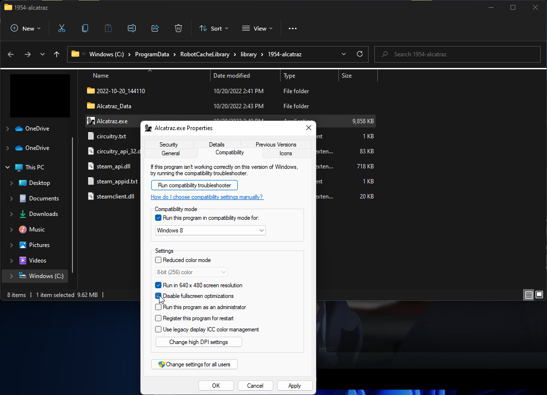Select Windows (C:) in navigation pane
547x395 pixels.
[x=46, y=276]
